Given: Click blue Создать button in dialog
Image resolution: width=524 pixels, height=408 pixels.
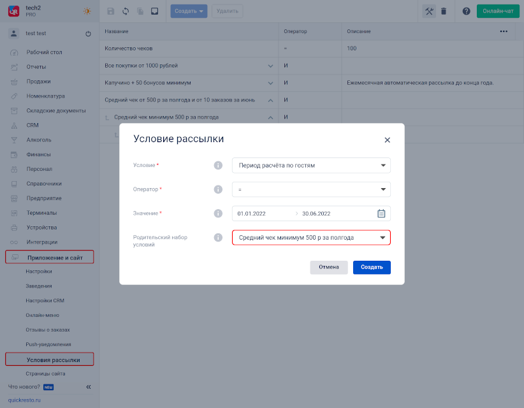Looking at the screenshot, I should point(372,267).
